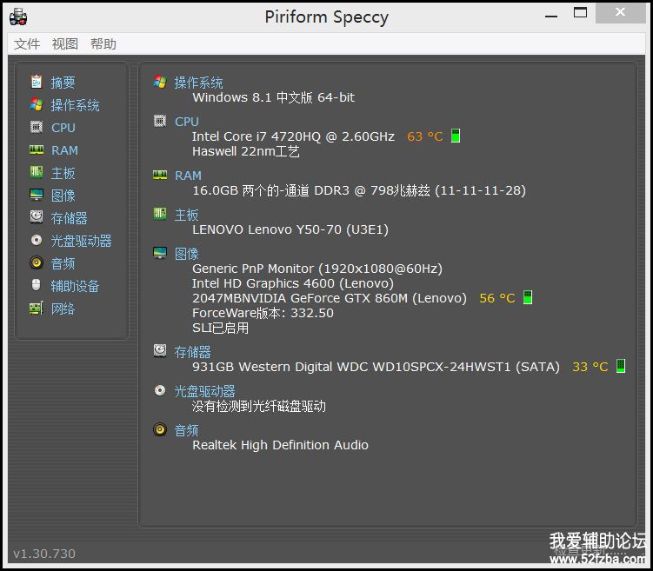Click the 辅助设备 mouse icon in sidebar
The width and height of the screenshot is (653, 571).
pyautogui.click(x=37, y=285)
